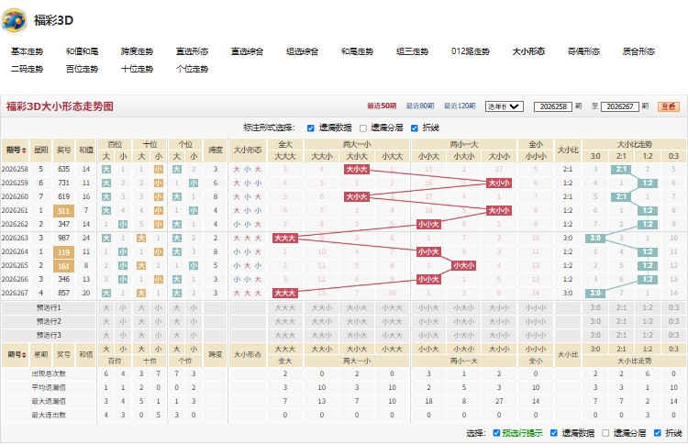Viewport: 688px width, 445px height.
Task: Show the 最近80期 results
Action: pos(420,106)
